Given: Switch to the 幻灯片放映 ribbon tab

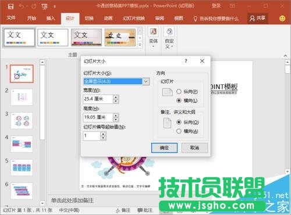Looking at the screenshot, I should 134,18.
